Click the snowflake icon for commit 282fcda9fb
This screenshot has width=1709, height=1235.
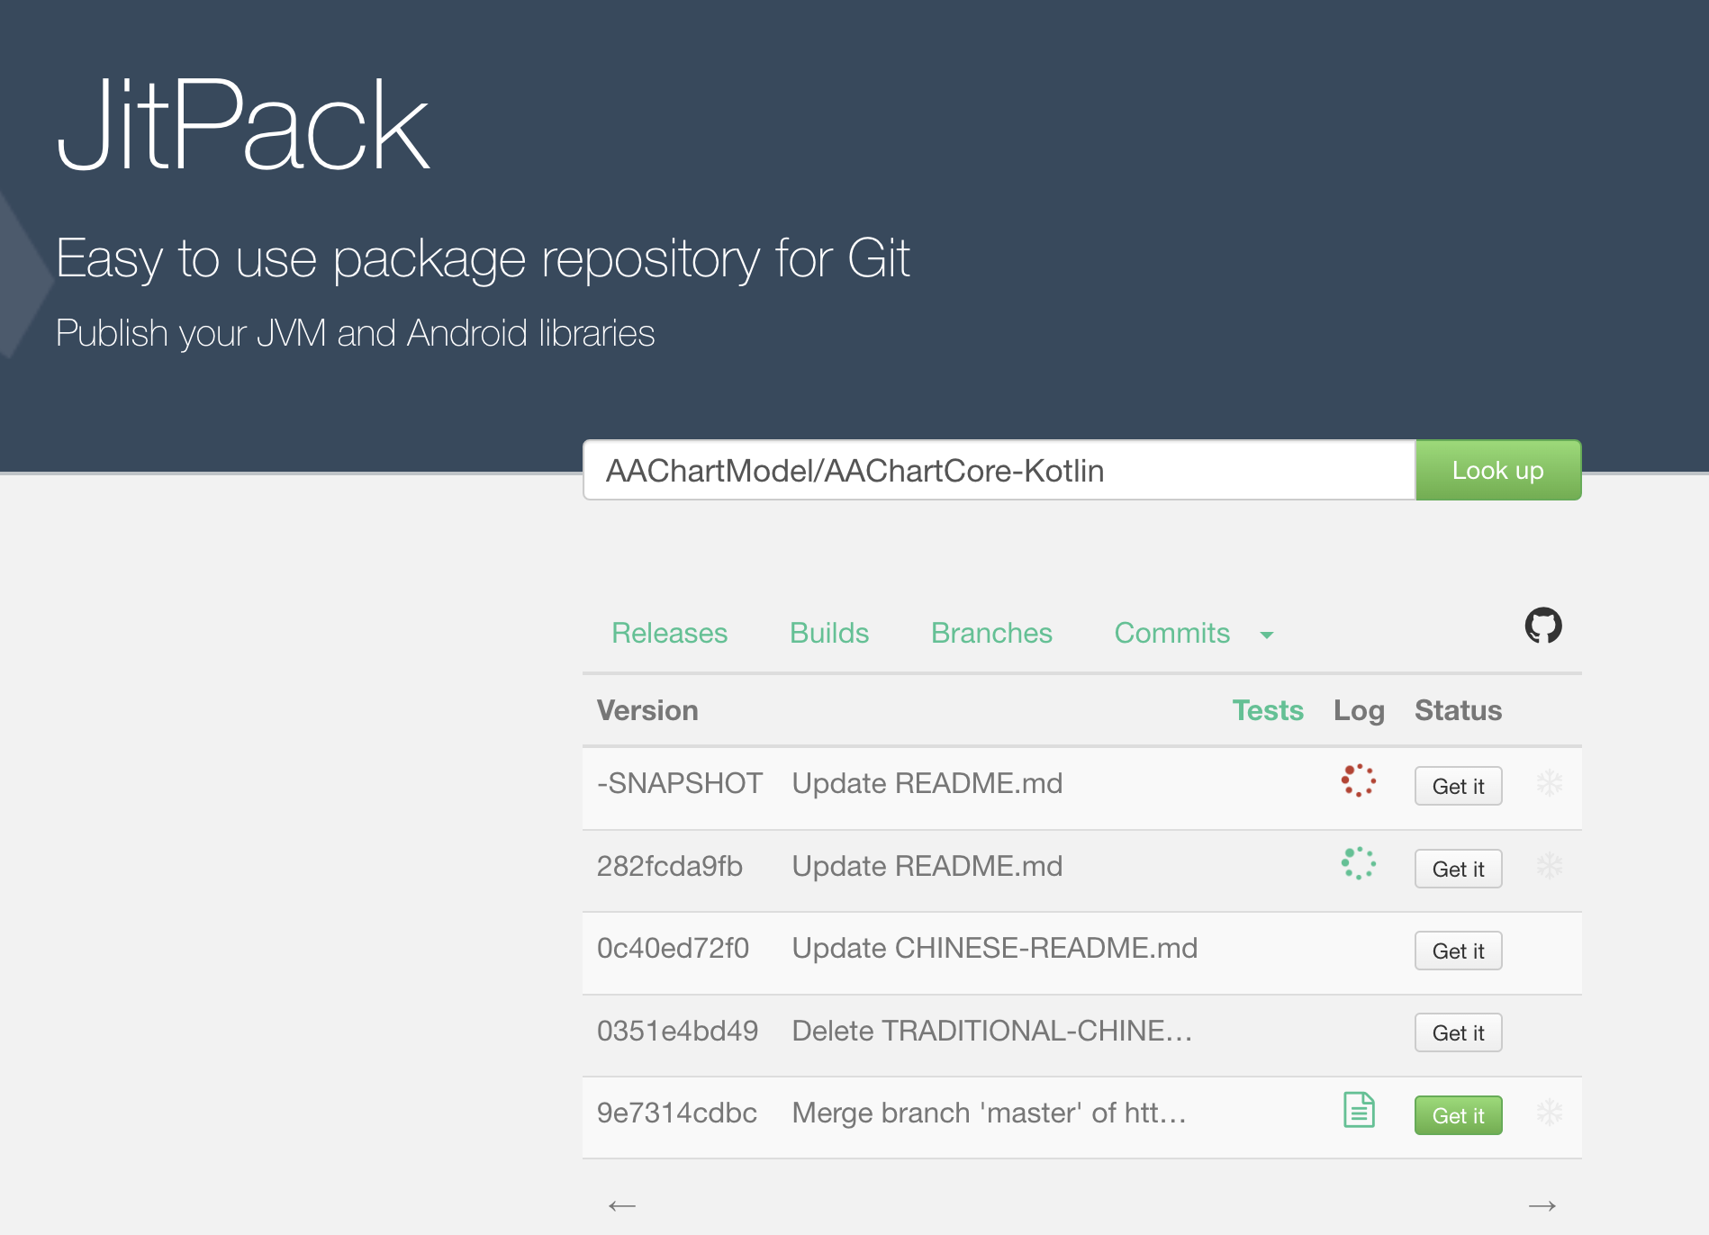pyautogui.click(x=1551, y=867)
